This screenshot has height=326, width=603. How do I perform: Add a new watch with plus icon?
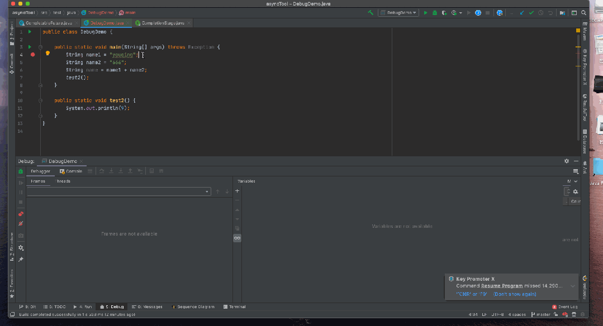click(238, 191)
